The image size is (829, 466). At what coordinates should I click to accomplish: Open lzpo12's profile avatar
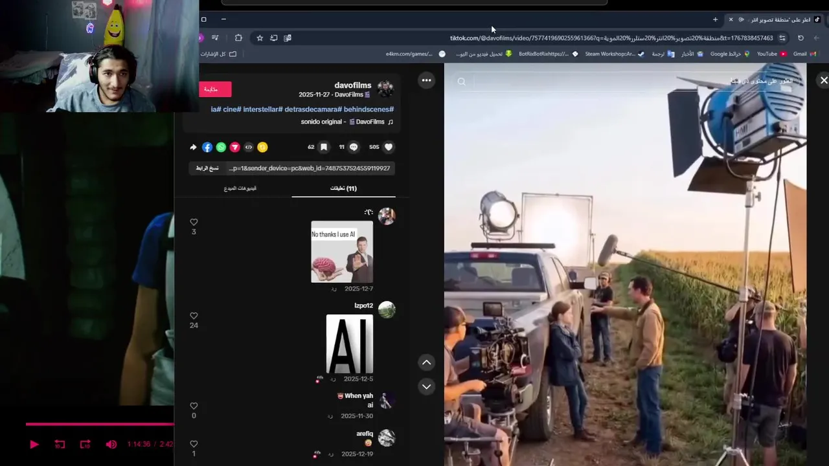click(x=387, y=309)
